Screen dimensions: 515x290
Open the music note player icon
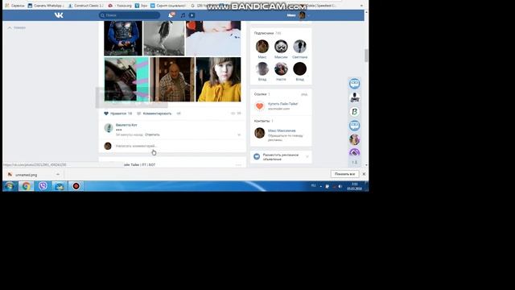point(183,15)
